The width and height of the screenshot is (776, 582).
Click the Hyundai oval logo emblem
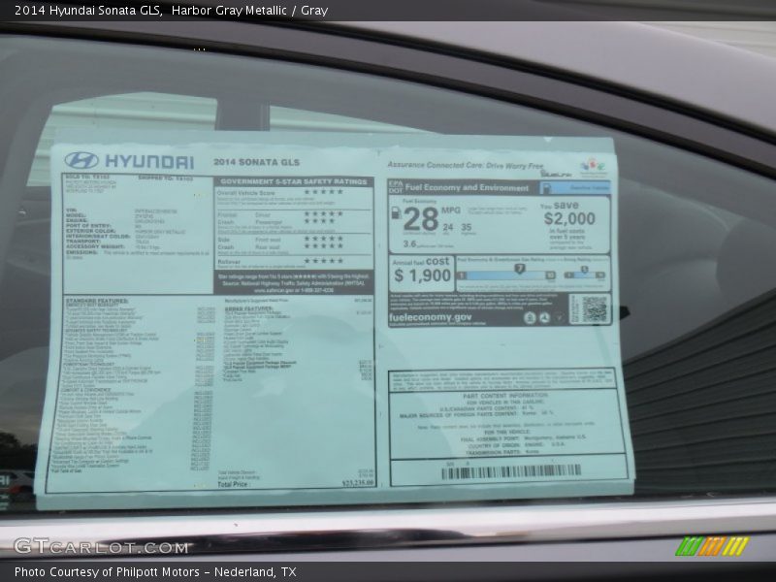(x=82, y=160)
